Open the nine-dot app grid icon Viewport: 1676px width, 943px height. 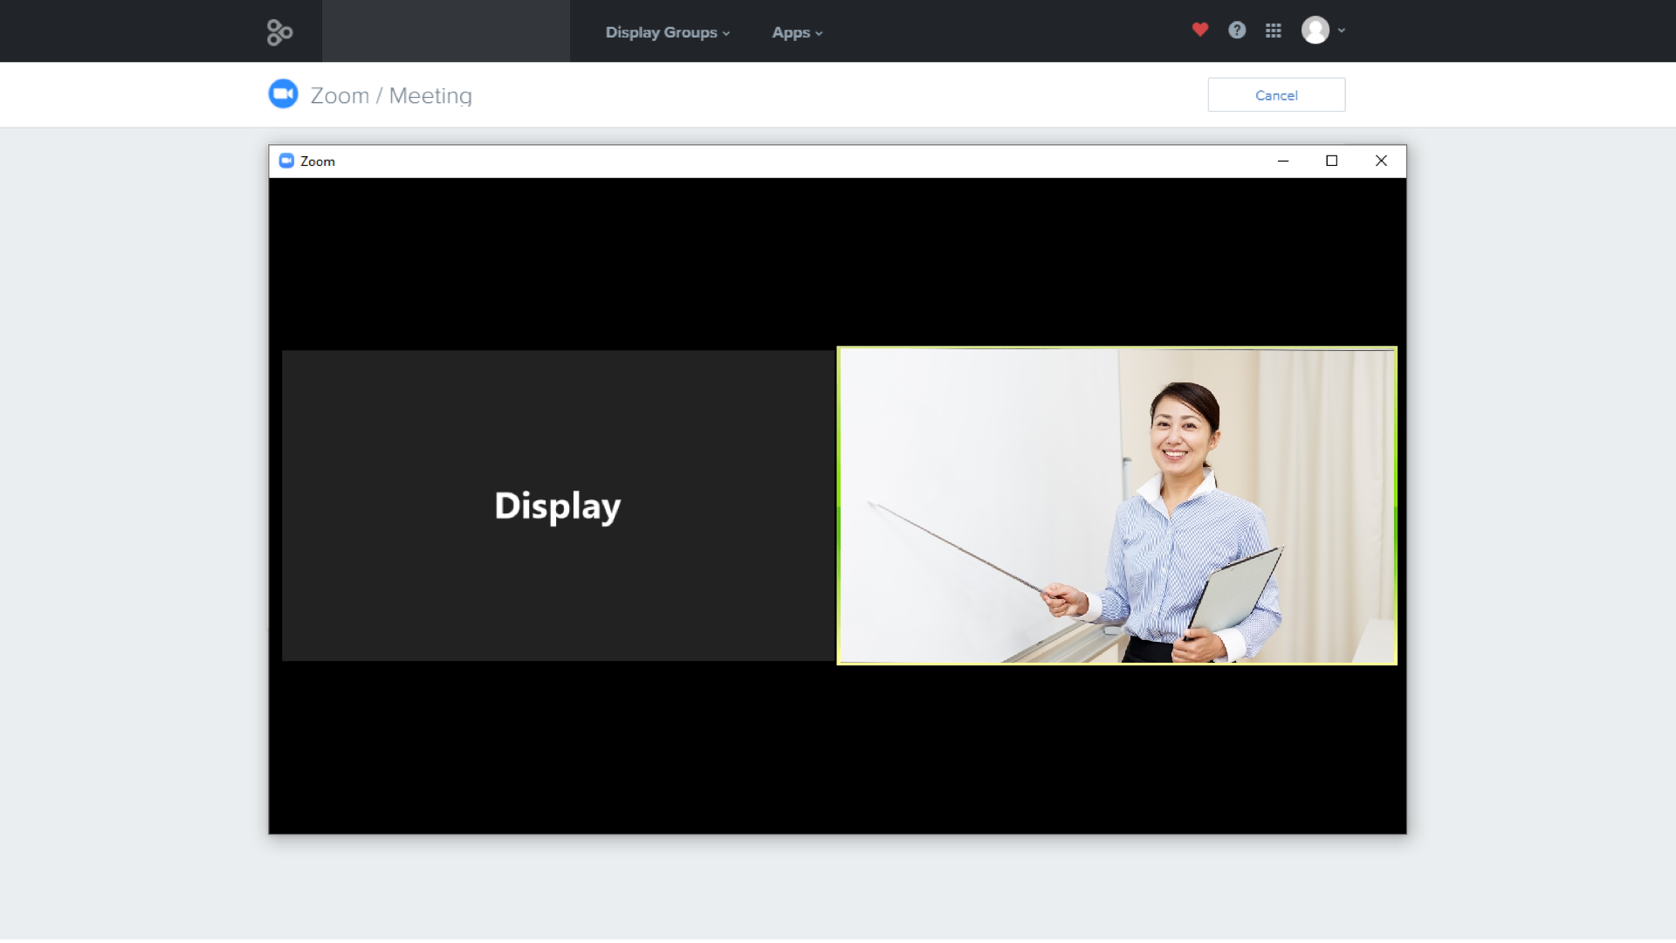click(1274, 31)
